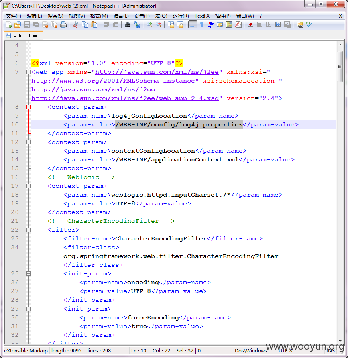Click 'Dos\Windows' in the status bar
The width and height of the screenshot is (348, 358).
pos(251,351)
